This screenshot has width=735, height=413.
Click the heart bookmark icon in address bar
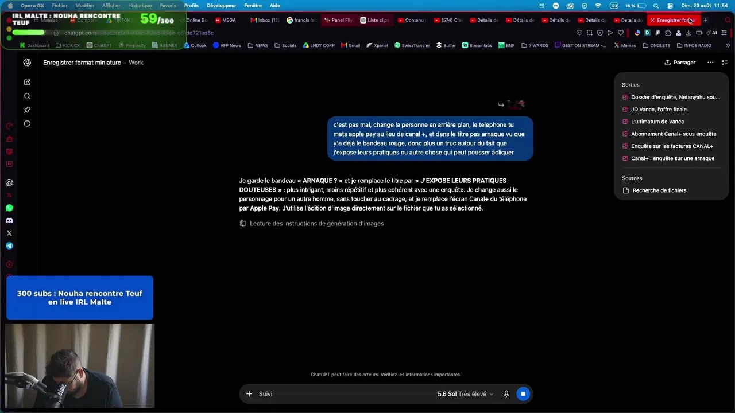621,33
